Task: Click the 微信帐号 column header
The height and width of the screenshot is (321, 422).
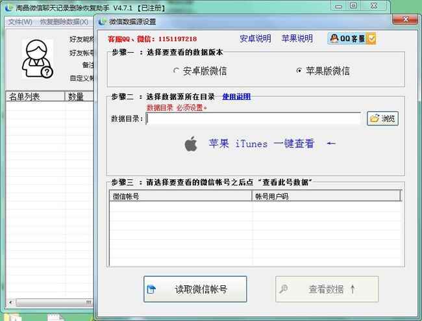Action: pyautogui.click(x=180, y=196)
